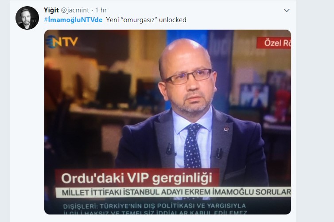Image resolution: width=334 pixels, height=222 pixels.
Task: Open the attached NTV broadcast photo
Action: click(167, 122)
